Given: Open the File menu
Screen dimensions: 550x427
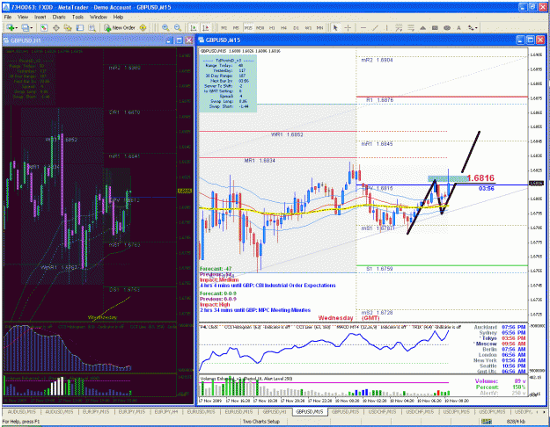Looking at the screenshot, I should 8,17.
